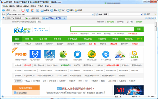This screenshot has width=158, height=99.
Task: Click the News (新闻) toolbar icon
Action: pos(76,10)
